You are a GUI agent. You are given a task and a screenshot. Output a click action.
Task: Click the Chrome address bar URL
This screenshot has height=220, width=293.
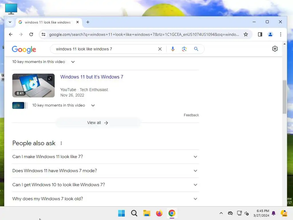[144, 34]
